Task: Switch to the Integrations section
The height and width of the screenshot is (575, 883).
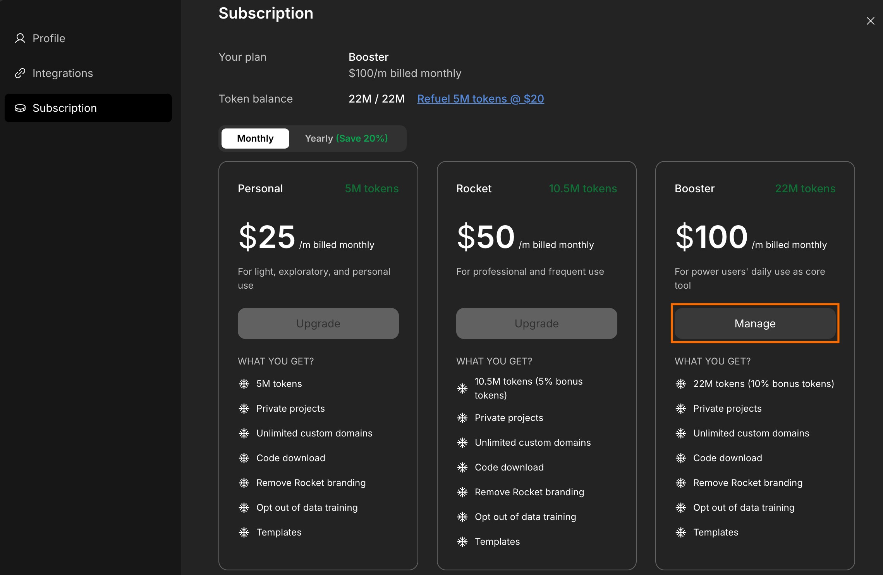Action: tap(63, 73)
